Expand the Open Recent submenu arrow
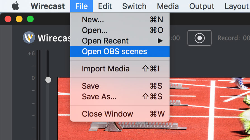This screenshot has height=140, width=250. (x=160, y=41)
